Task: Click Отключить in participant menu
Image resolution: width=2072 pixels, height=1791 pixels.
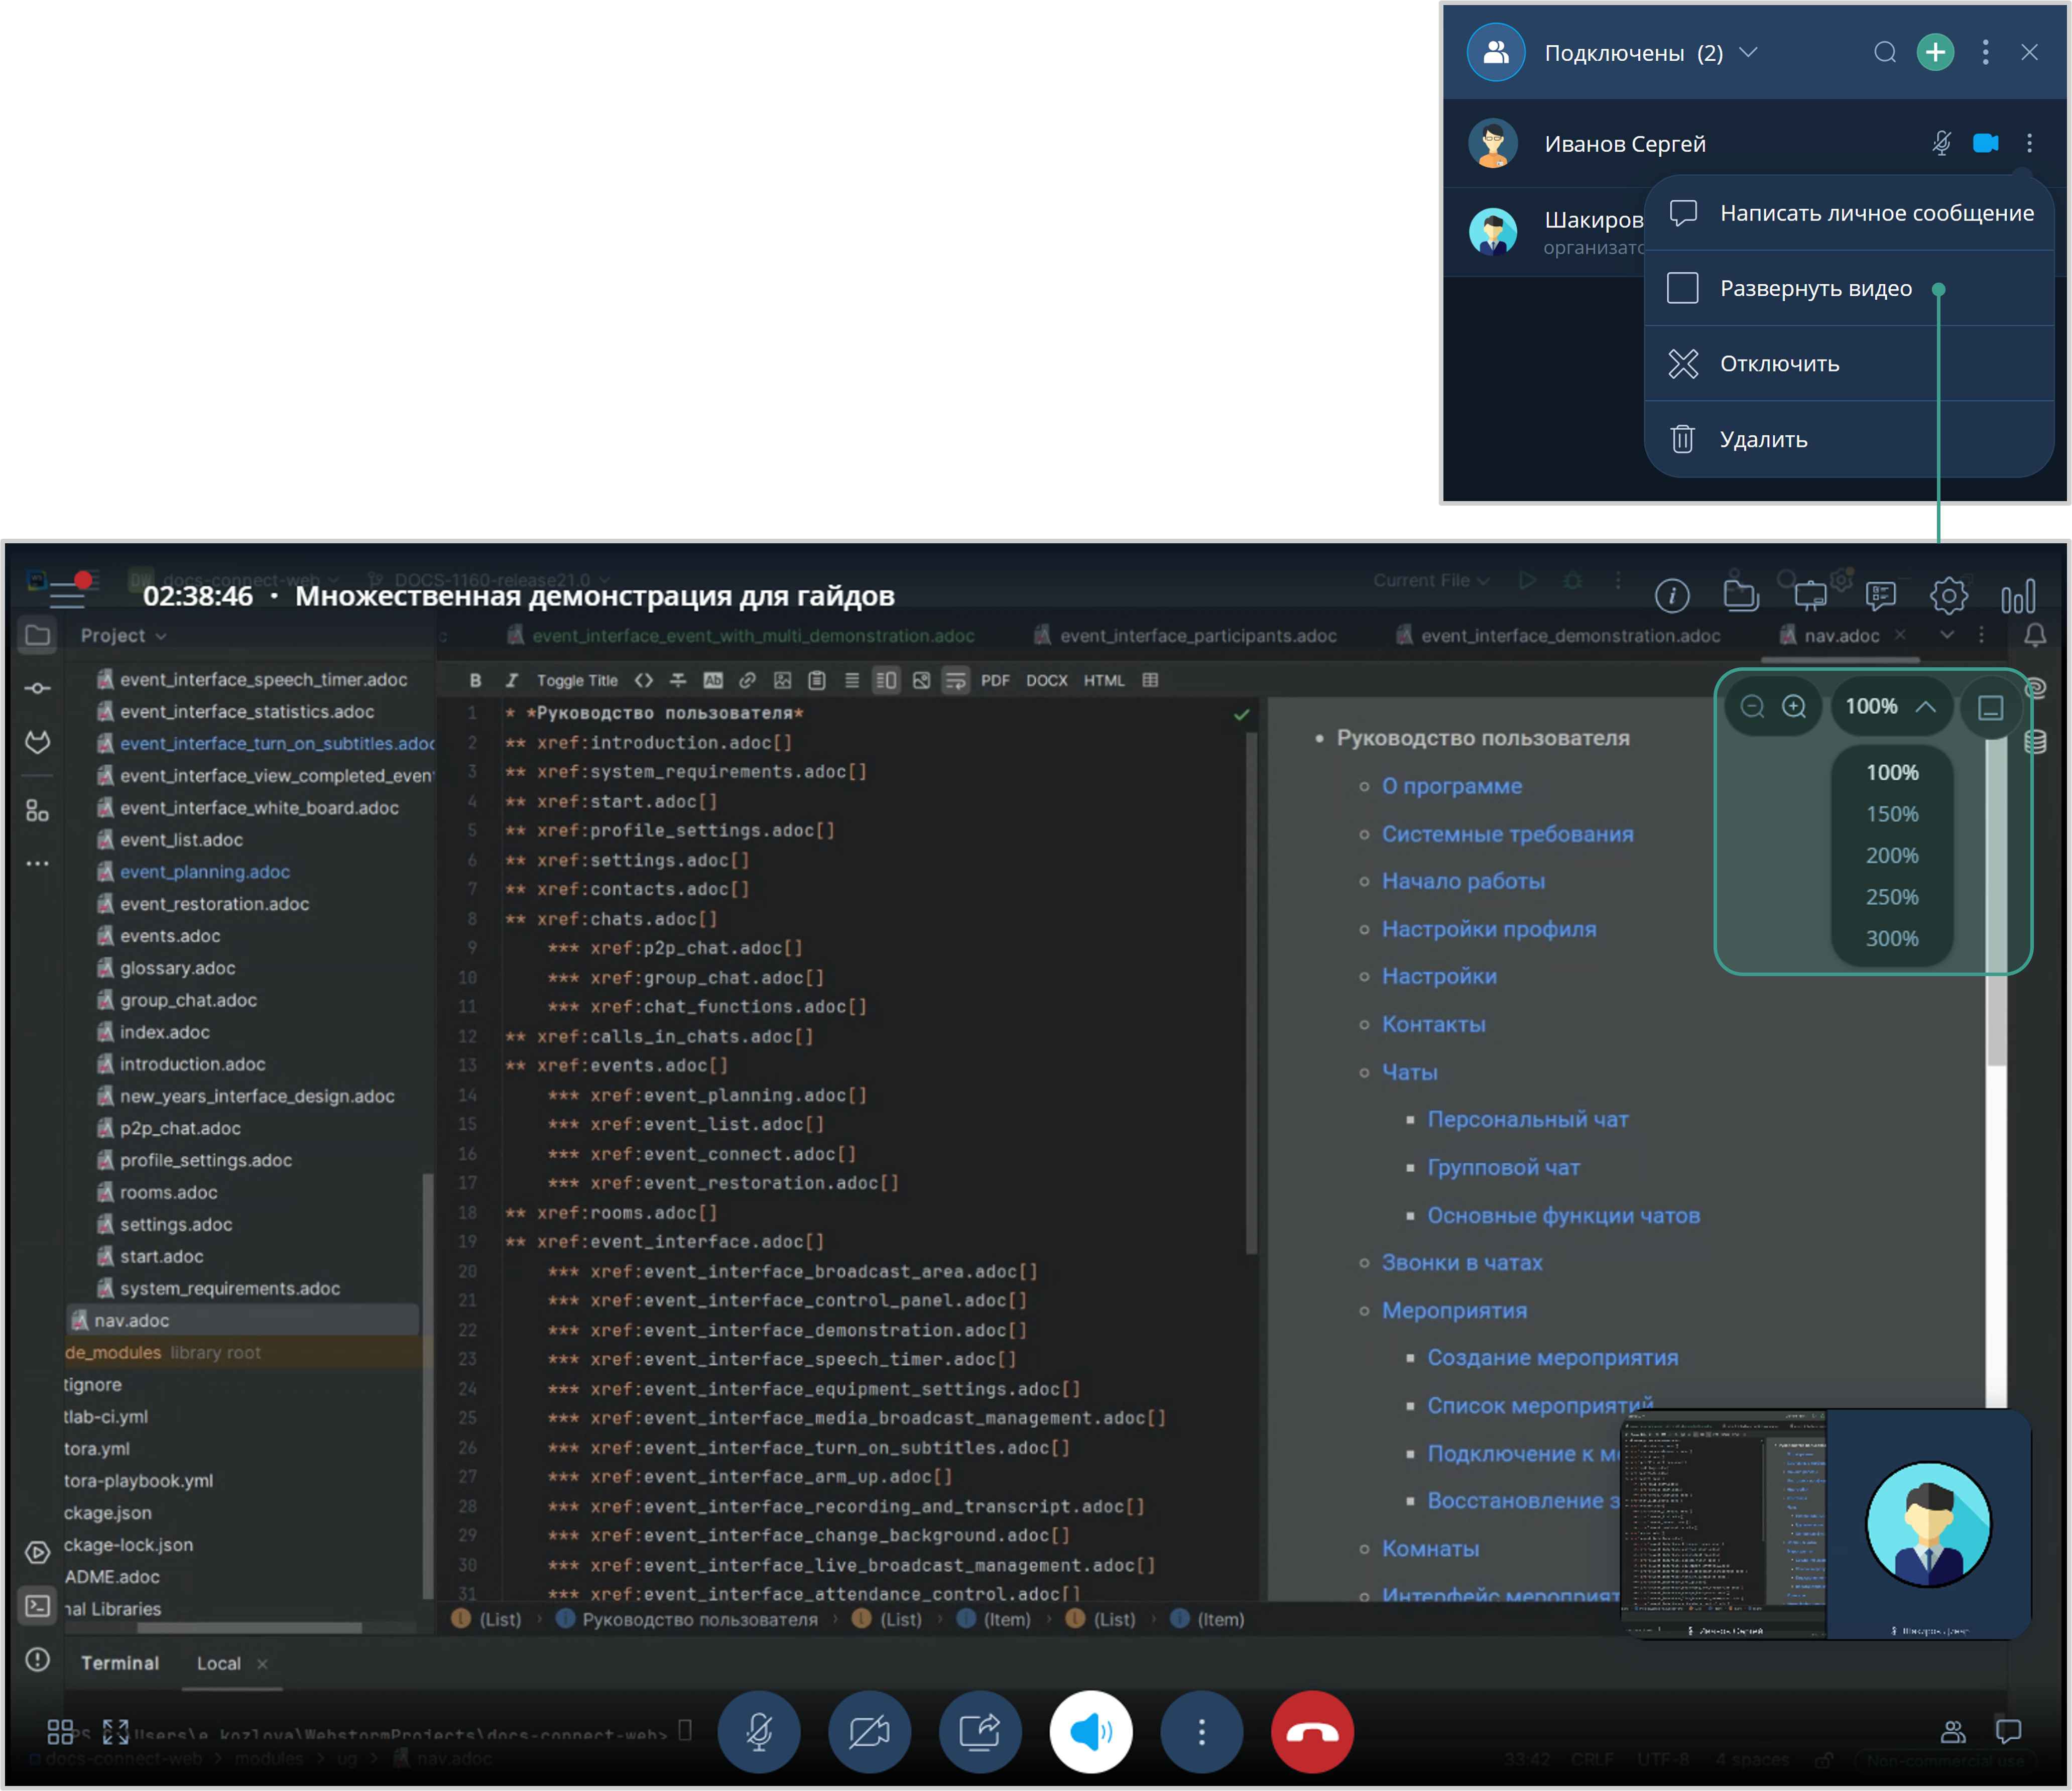Action: pos(1779,364)
